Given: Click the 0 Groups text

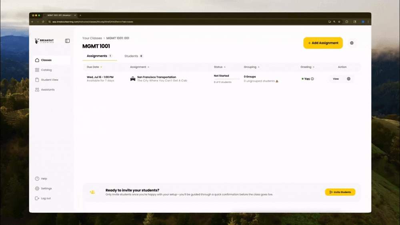Looking at the screenshot, I should coord(250,77).
